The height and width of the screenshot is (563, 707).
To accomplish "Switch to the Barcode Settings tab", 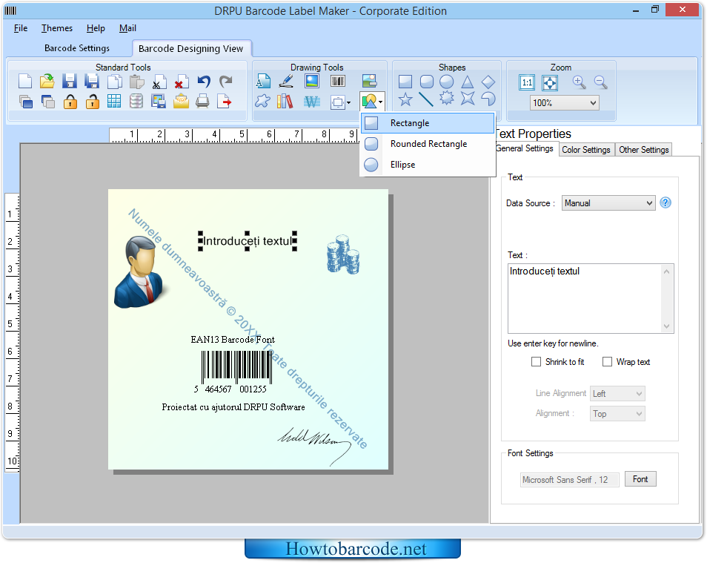I will click(77, 48).
